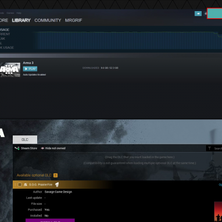Click the teal announcements megaphone icon
222x222 pixels.
click(198, 13)
